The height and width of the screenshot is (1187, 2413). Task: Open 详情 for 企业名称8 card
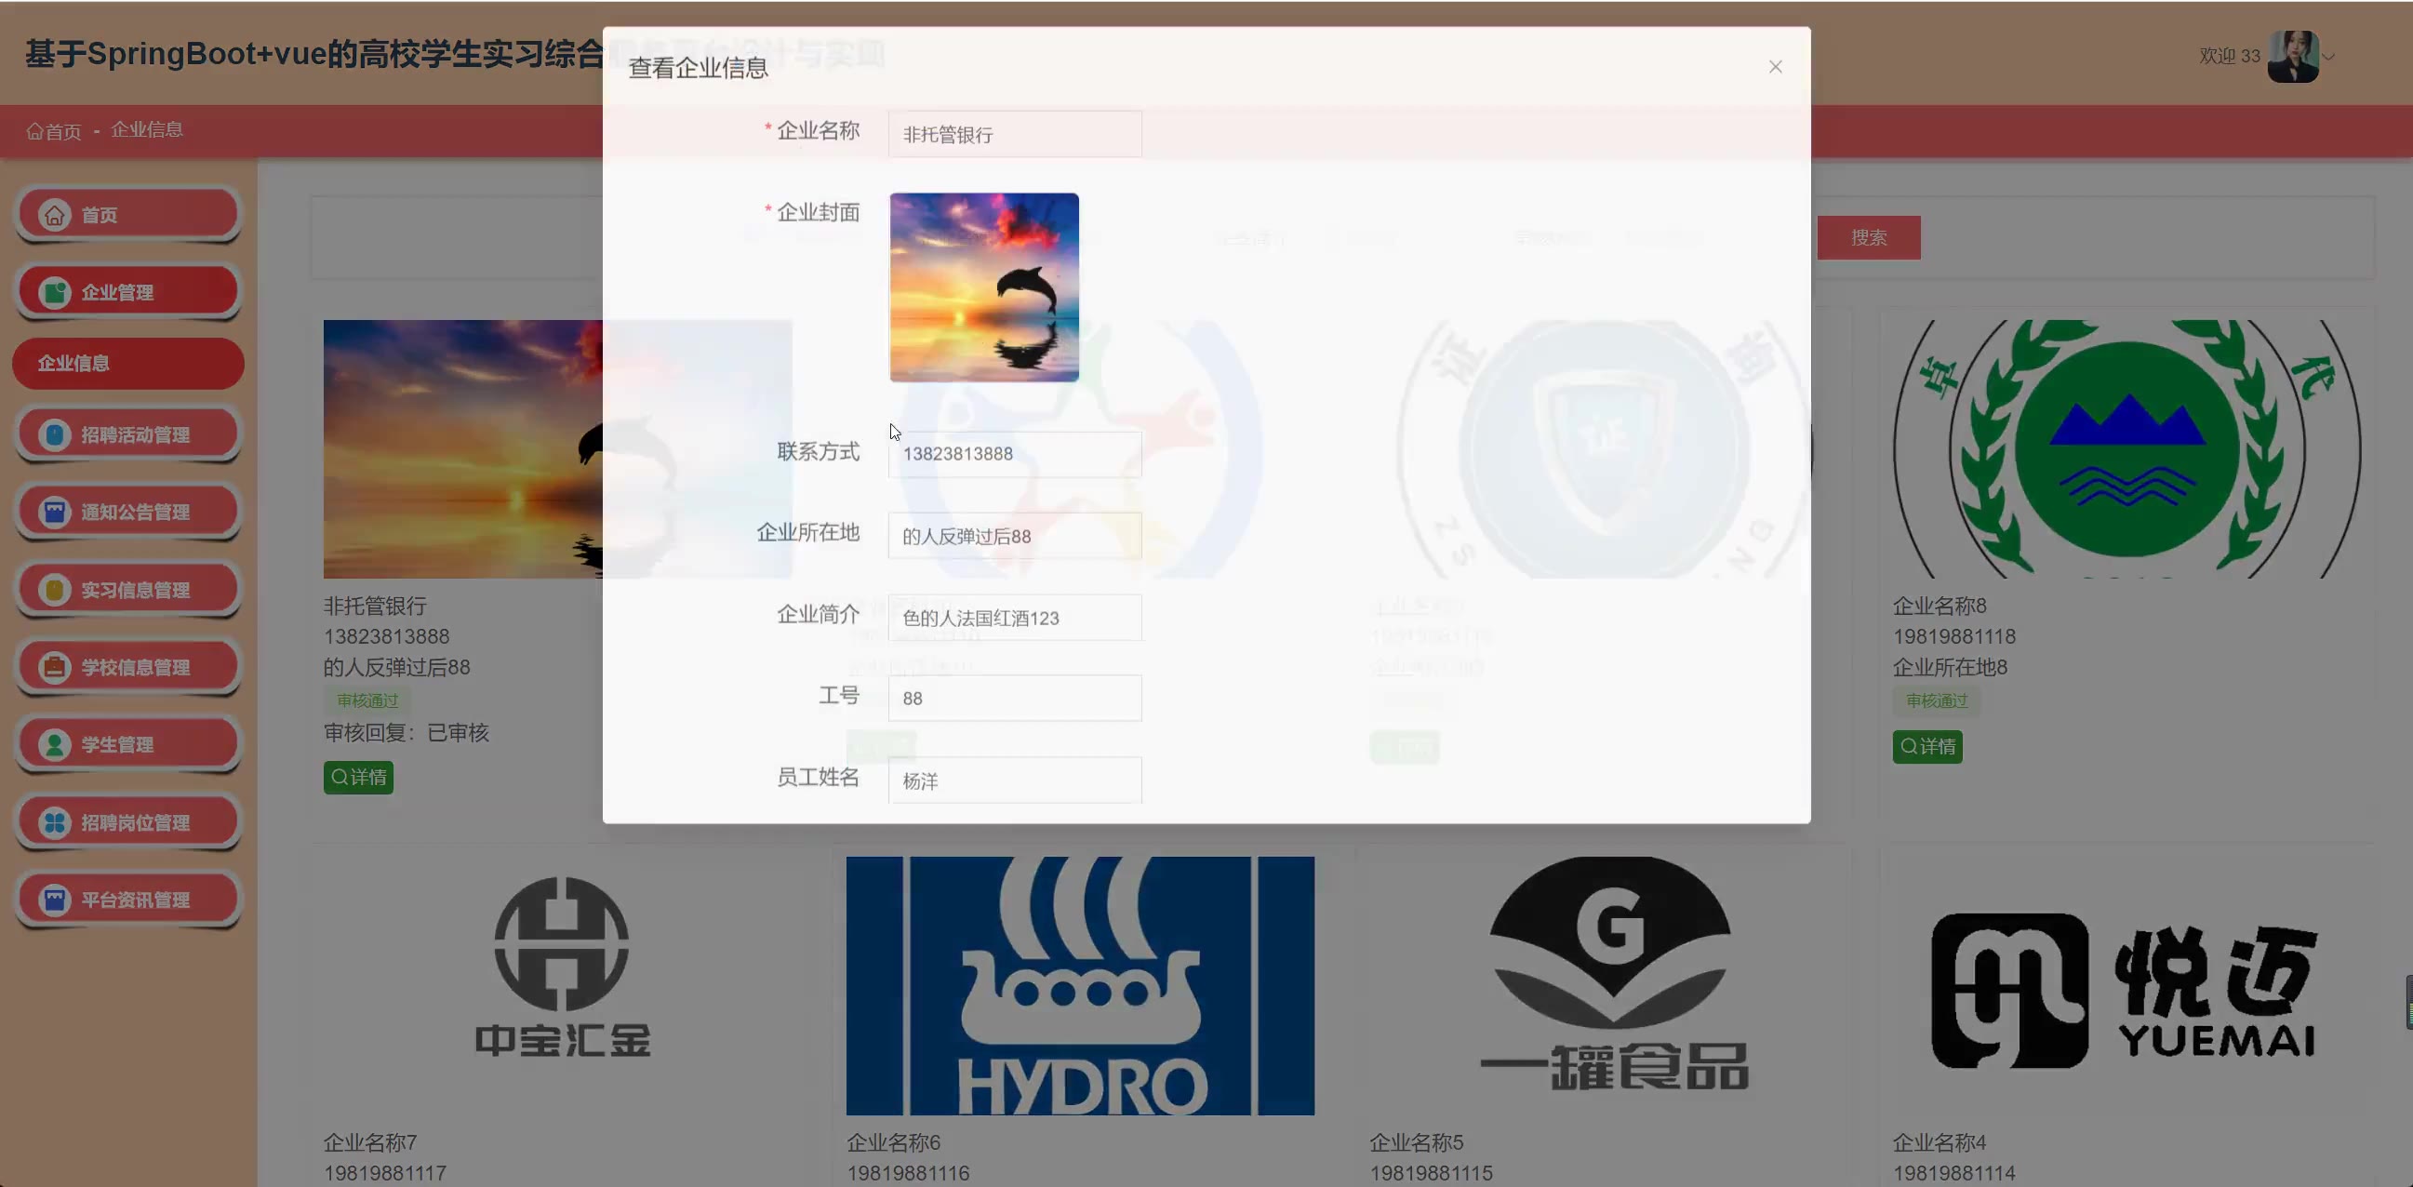1926,747
